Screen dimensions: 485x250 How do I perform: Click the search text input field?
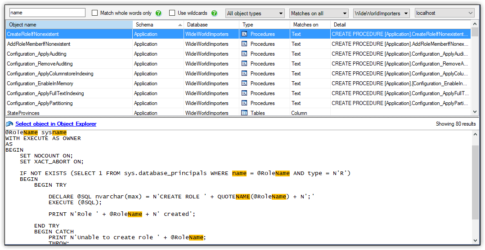tap(47, 13)
